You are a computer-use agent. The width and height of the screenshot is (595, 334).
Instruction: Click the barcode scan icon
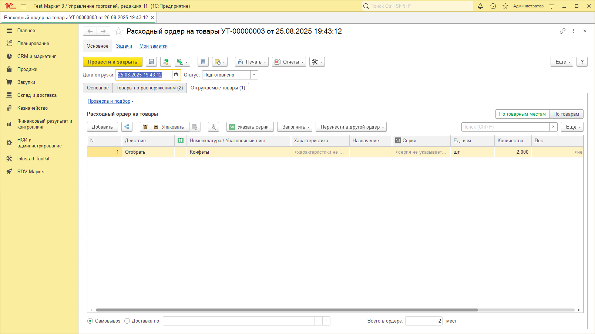(214, 127)
